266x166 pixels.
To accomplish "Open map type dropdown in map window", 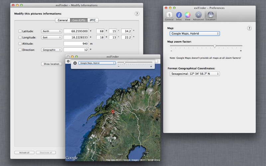I will (97, 63).
